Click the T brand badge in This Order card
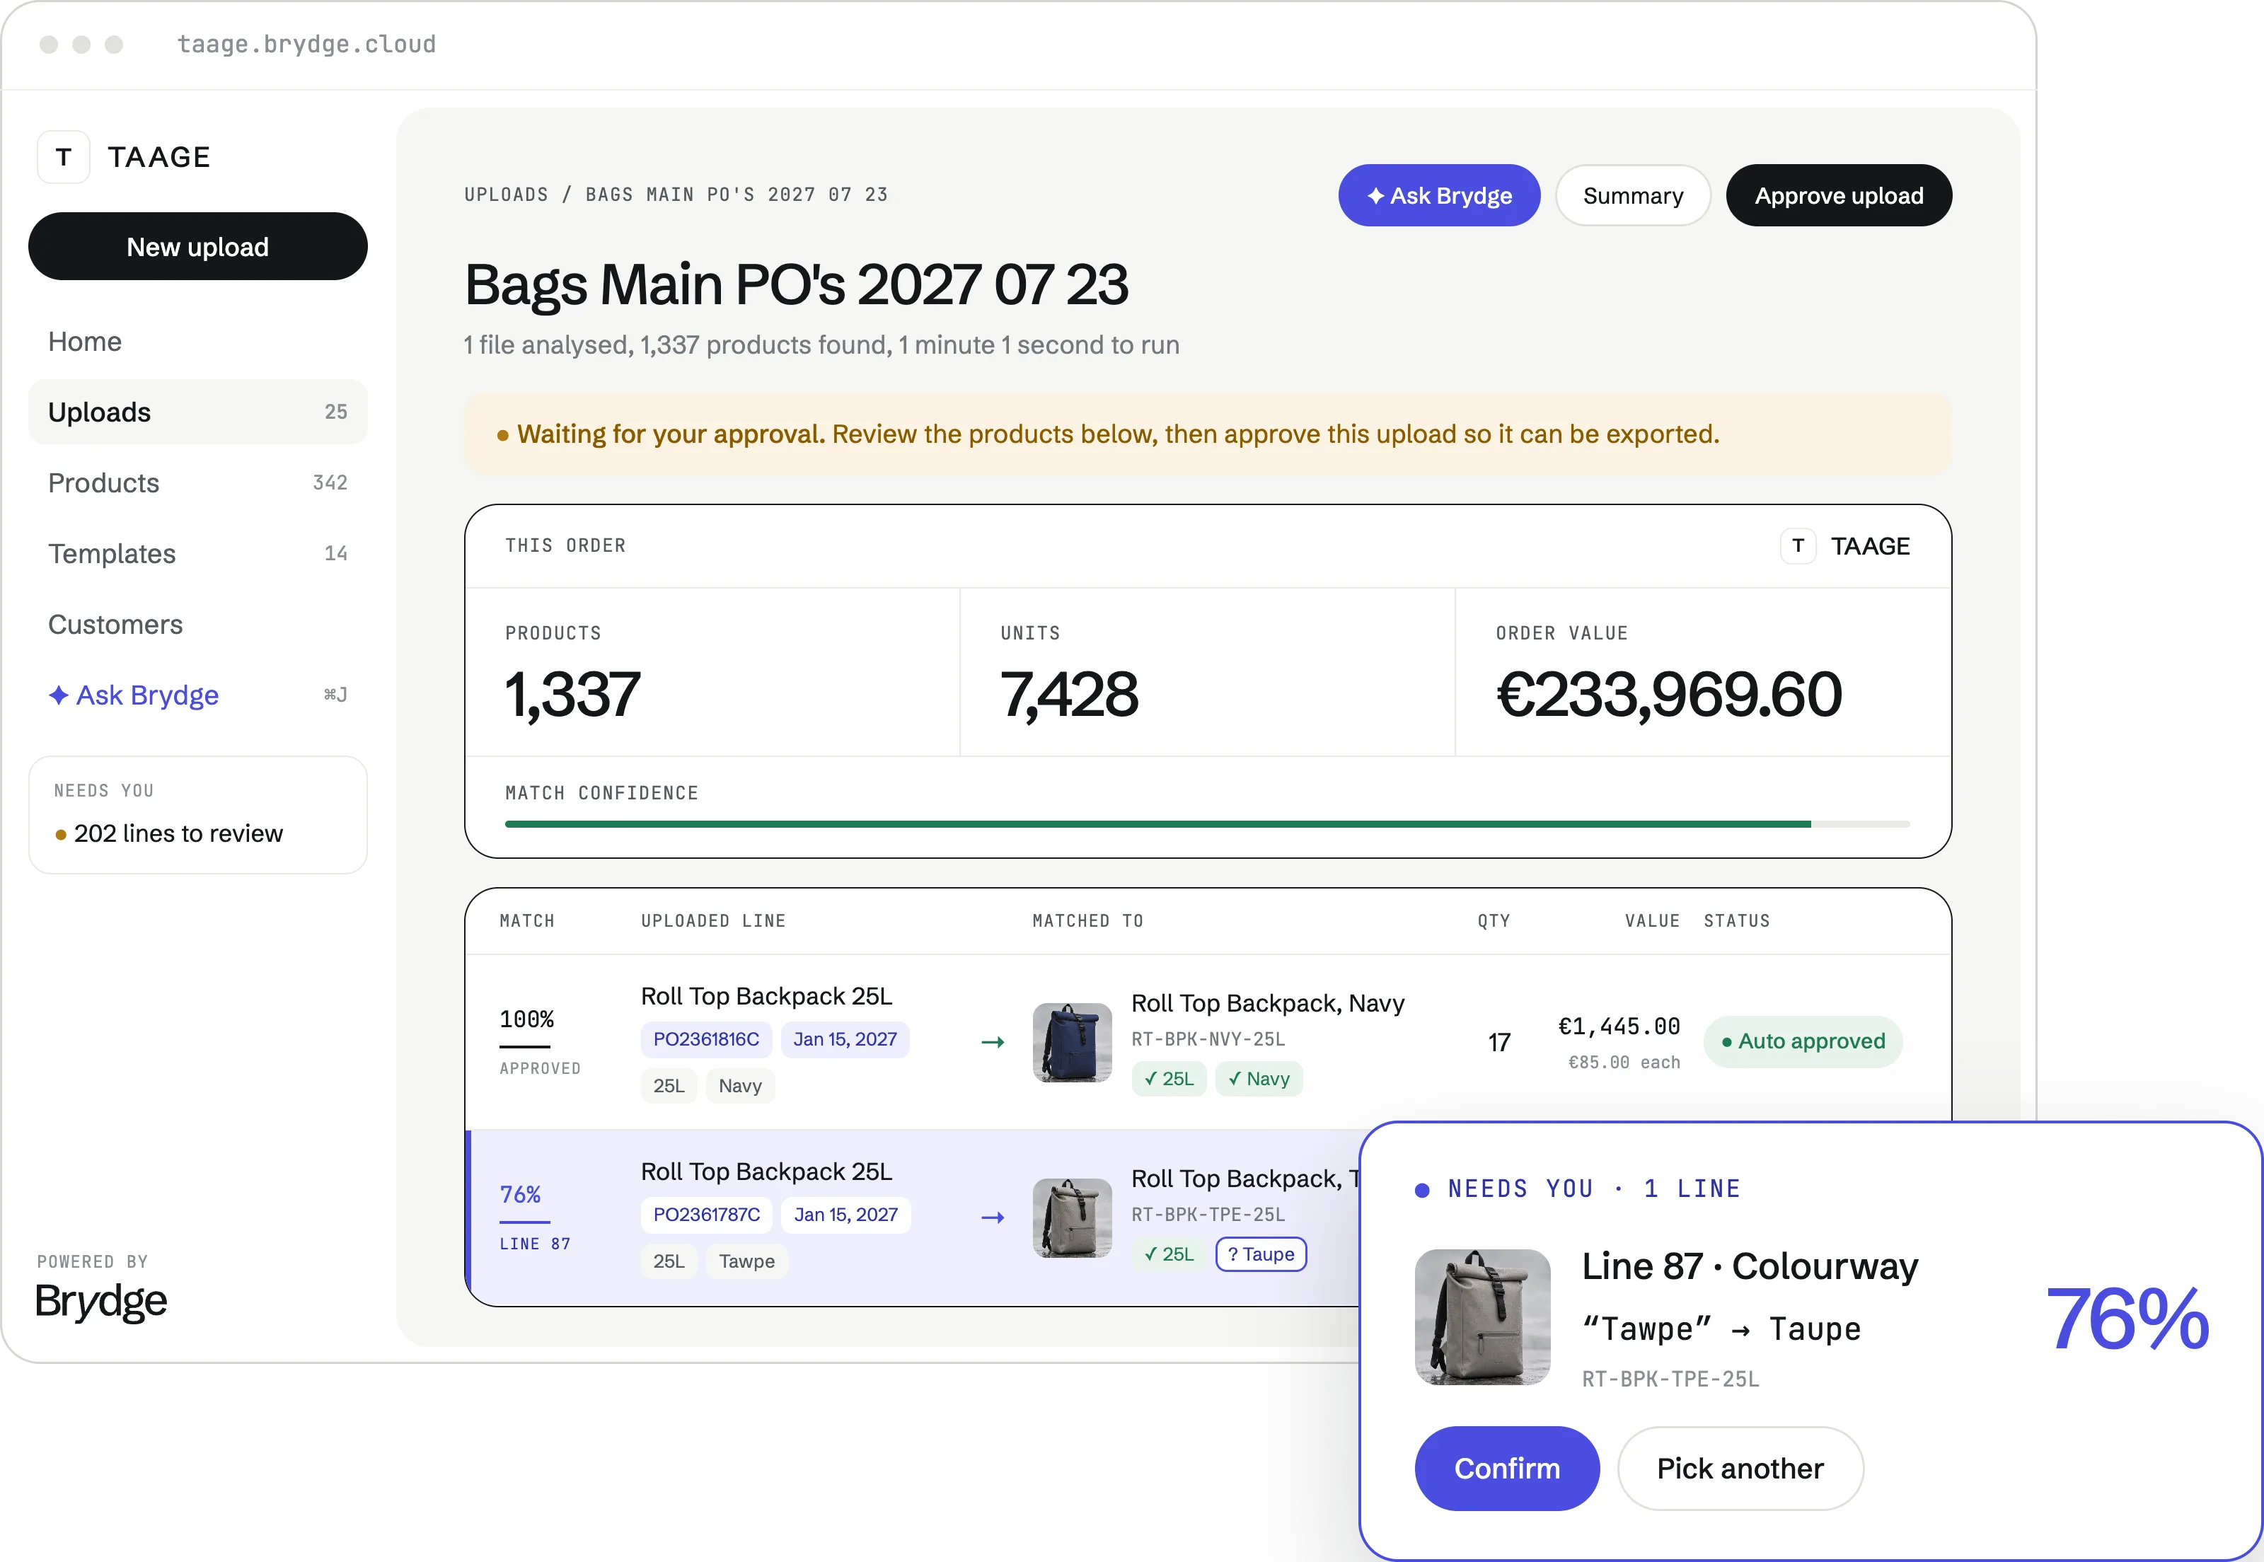The height and width of the screenshot is (1562, 2264). point(1798,546)
